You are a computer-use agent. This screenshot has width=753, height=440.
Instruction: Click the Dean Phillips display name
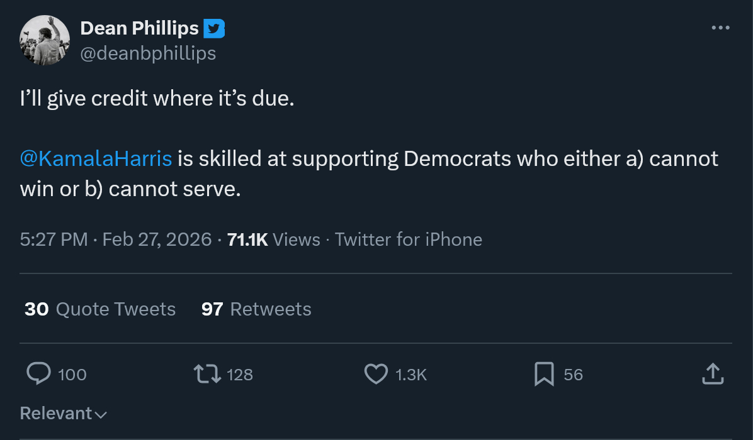click(139, 28)
